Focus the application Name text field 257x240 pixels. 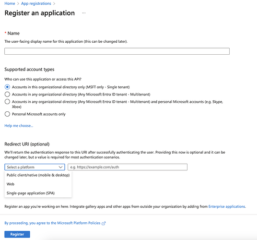(x=117, y=51)
